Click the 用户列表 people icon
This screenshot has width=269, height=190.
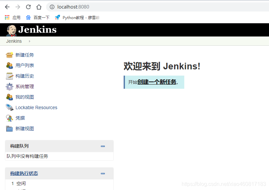[10, 65]
